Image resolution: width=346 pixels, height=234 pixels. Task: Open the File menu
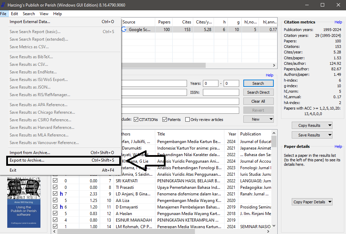click(3, 14)
